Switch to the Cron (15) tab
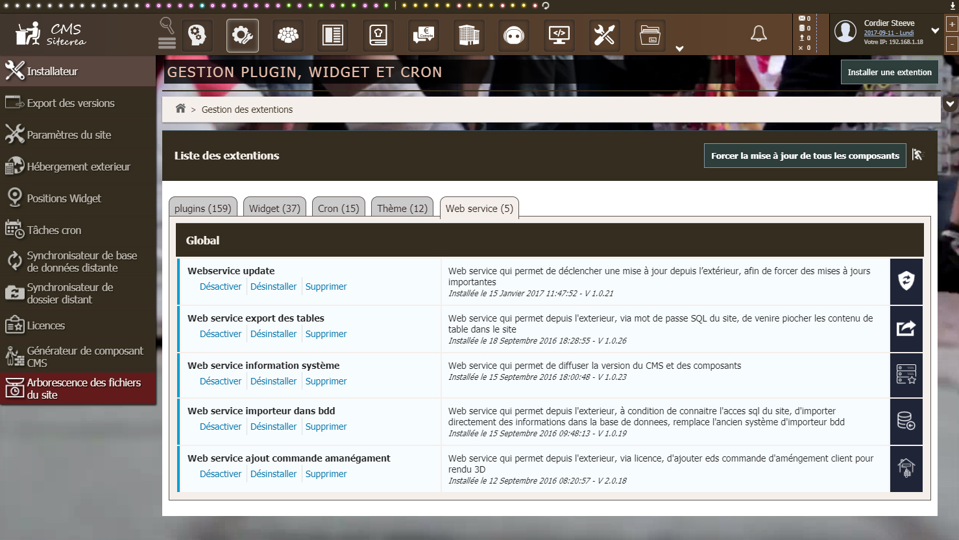This screenshot has width=959, height=540. [x=338, y=208]
